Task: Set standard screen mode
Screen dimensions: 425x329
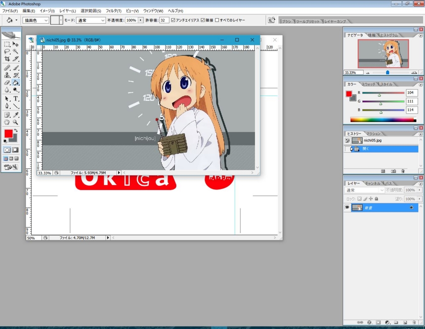Action: coord(6,159)
